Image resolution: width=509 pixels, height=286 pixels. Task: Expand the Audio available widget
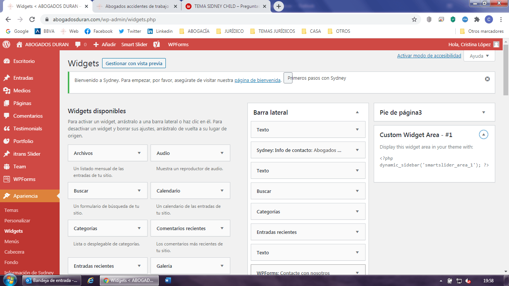pyautogui.click(x=222, y=153)
